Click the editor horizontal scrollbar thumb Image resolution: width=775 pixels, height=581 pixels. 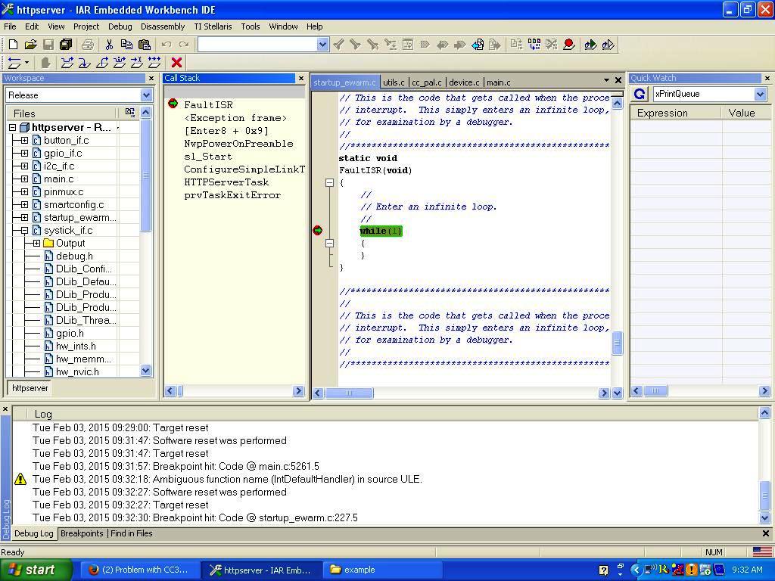coord(349,393)
